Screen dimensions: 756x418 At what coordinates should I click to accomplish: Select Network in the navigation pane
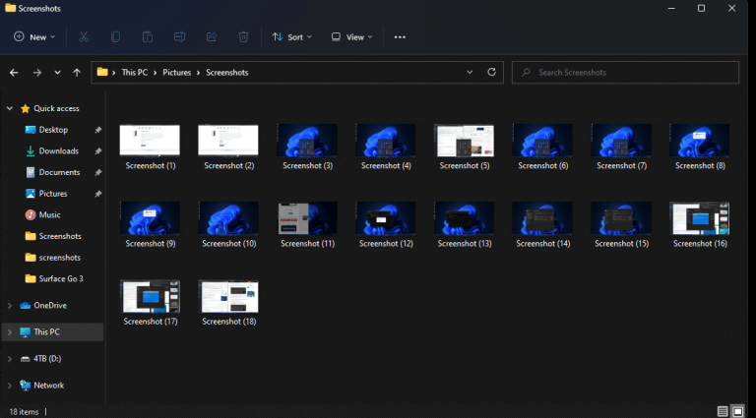[x=48, y=386]
